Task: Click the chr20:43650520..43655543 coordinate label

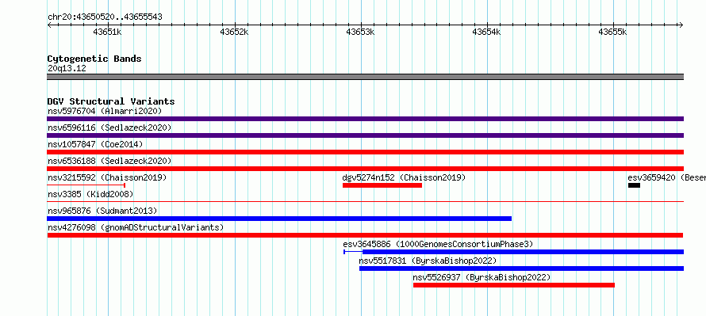Action: tap(105, 17)
